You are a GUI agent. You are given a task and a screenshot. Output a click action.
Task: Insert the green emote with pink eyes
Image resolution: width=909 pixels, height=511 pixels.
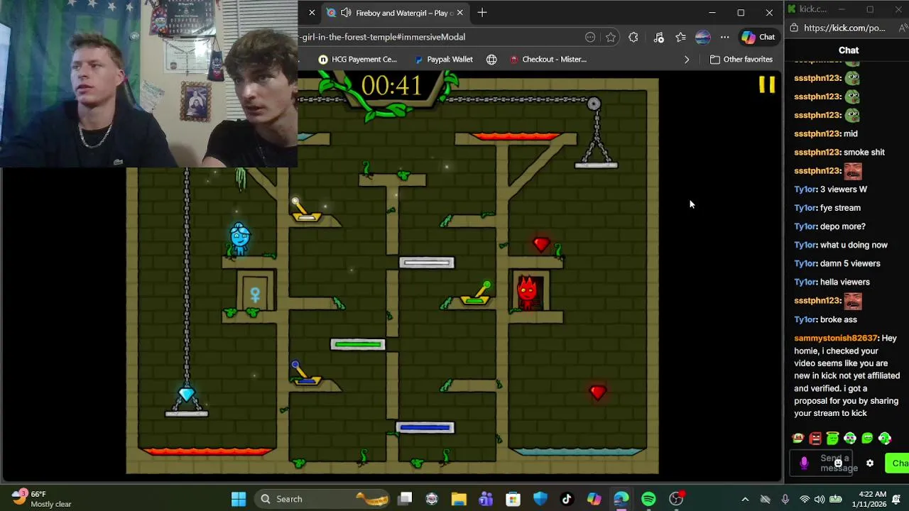(850, 439)
